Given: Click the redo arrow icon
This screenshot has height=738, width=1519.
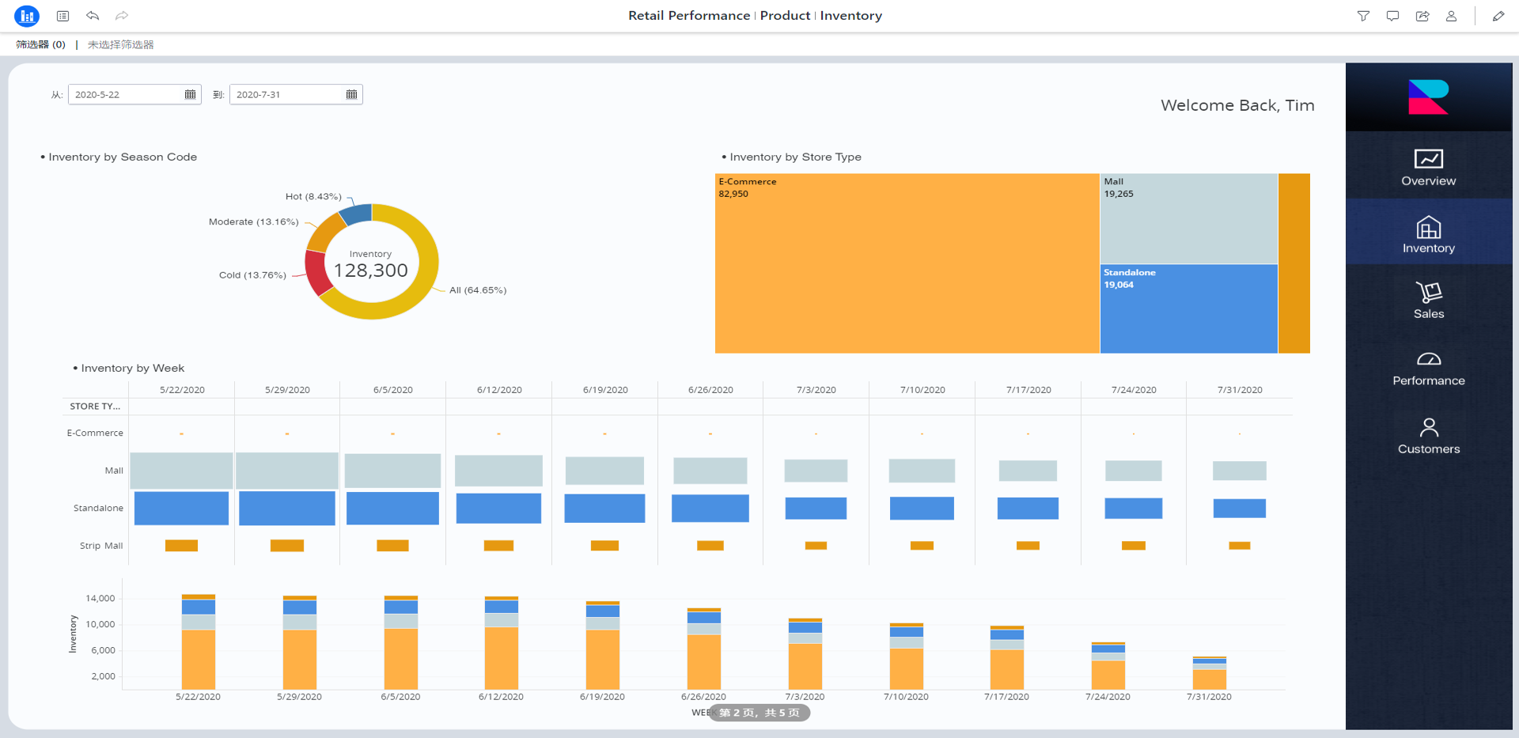Looking at the screenshot, I should coord(122,16).
